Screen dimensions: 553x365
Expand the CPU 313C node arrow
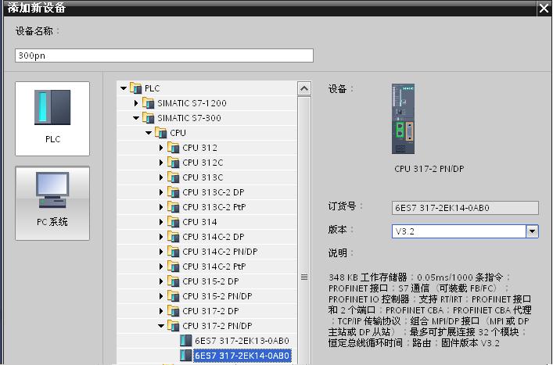(161, 177)
